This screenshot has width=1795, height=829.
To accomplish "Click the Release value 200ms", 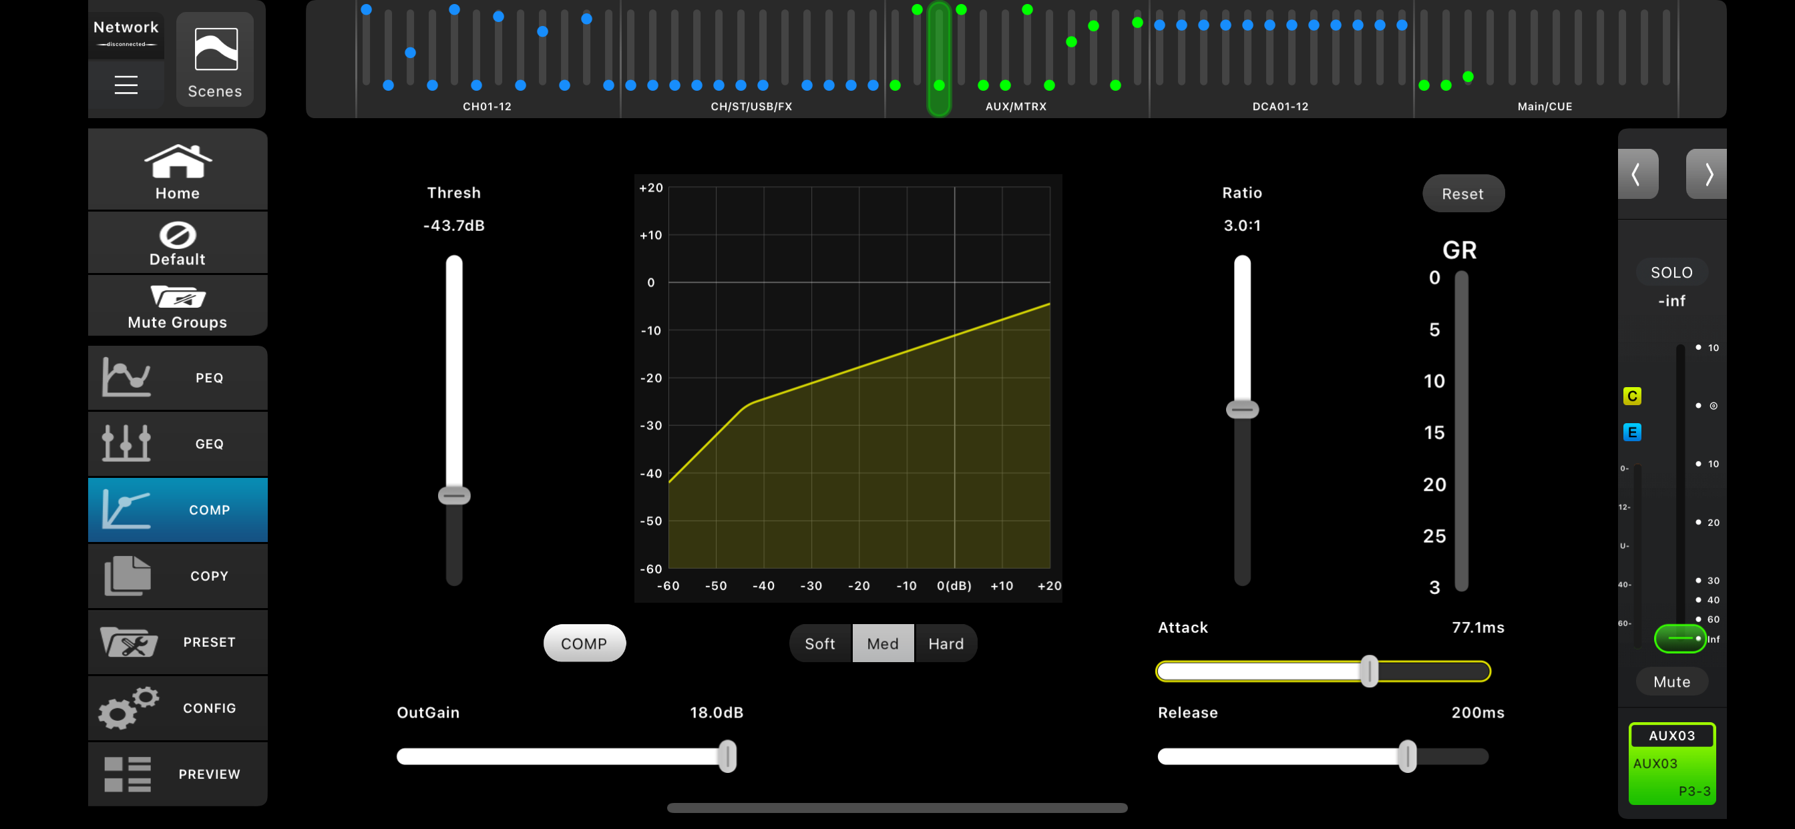I will 1477,713.
